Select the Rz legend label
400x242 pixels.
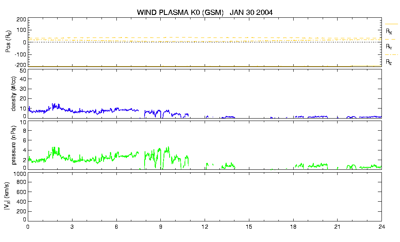pos(389,62)
